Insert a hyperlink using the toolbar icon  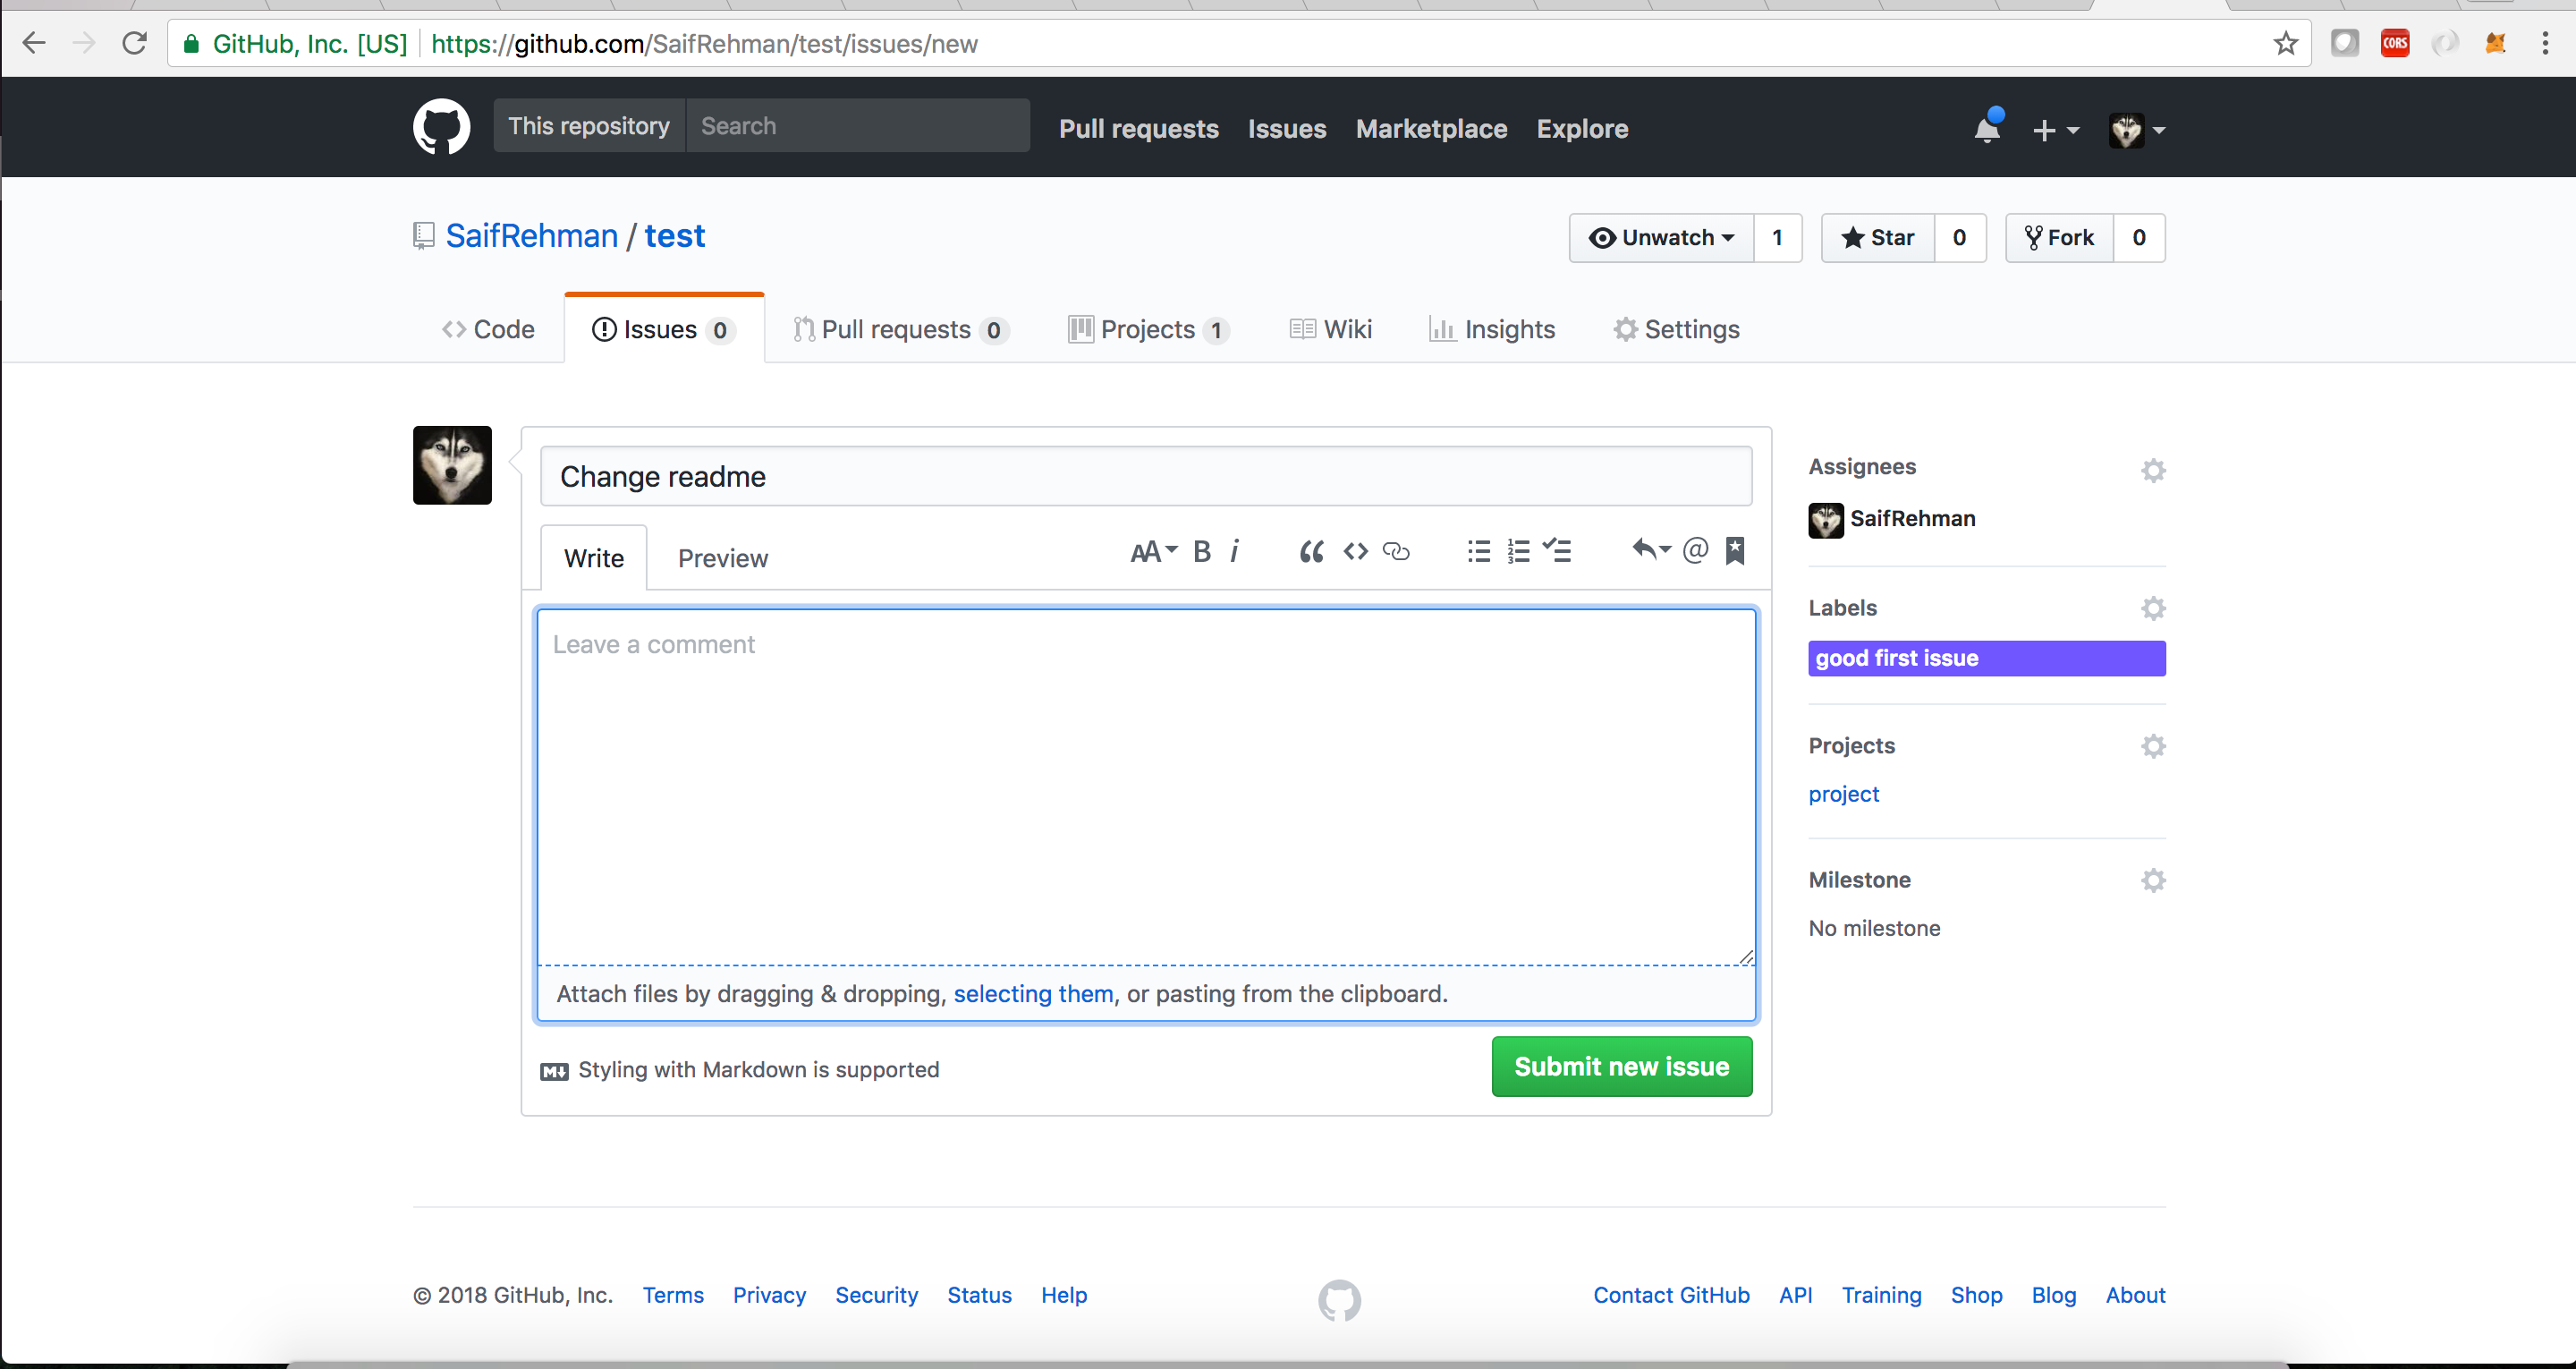[x=1395, y=550]
